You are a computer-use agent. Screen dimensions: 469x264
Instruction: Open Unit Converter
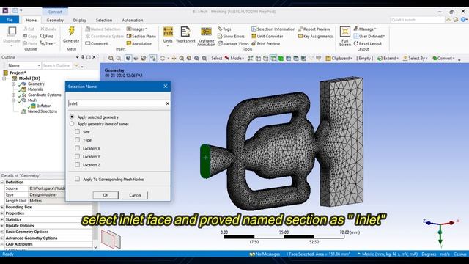[x=267, y=36]
